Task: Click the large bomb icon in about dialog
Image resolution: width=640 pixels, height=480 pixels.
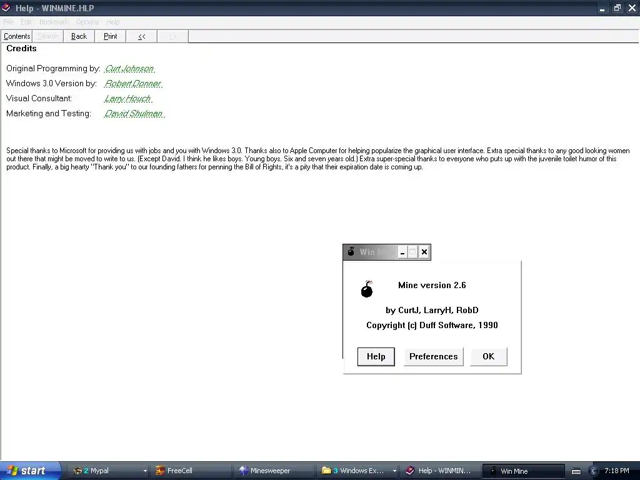Action: pos(366,289)
